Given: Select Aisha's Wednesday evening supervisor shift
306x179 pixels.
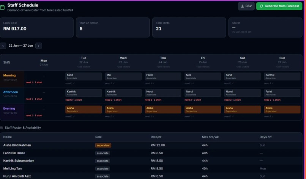Looking at the screenshot, I should pos(123,109).
